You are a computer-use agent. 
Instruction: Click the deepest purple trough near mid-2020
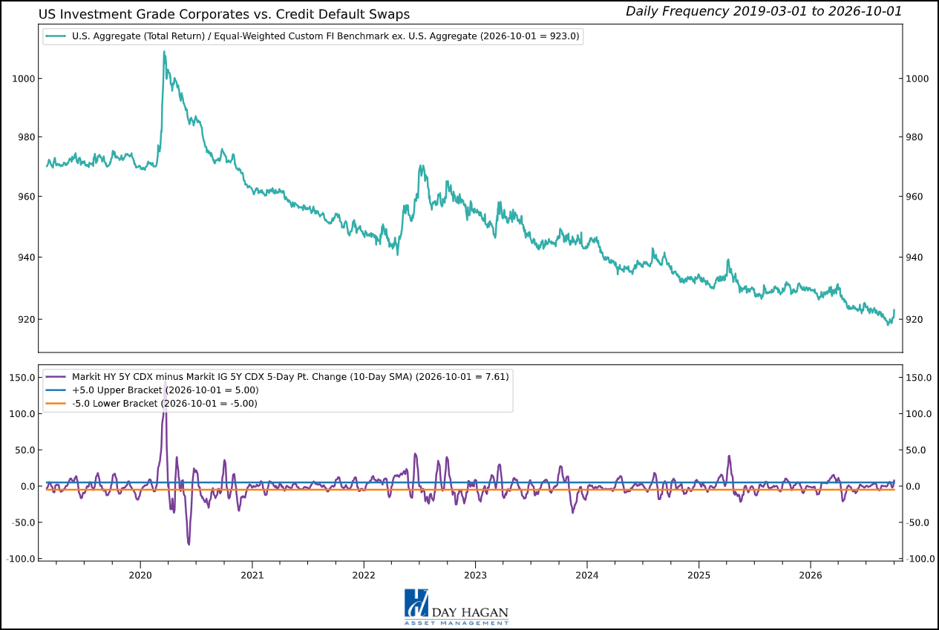point(189,544)
